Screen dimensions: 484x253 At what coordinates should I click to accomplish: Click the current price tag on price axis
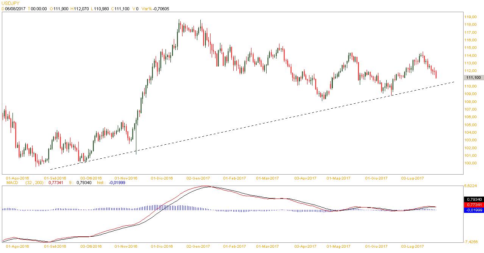coord(474,77)
